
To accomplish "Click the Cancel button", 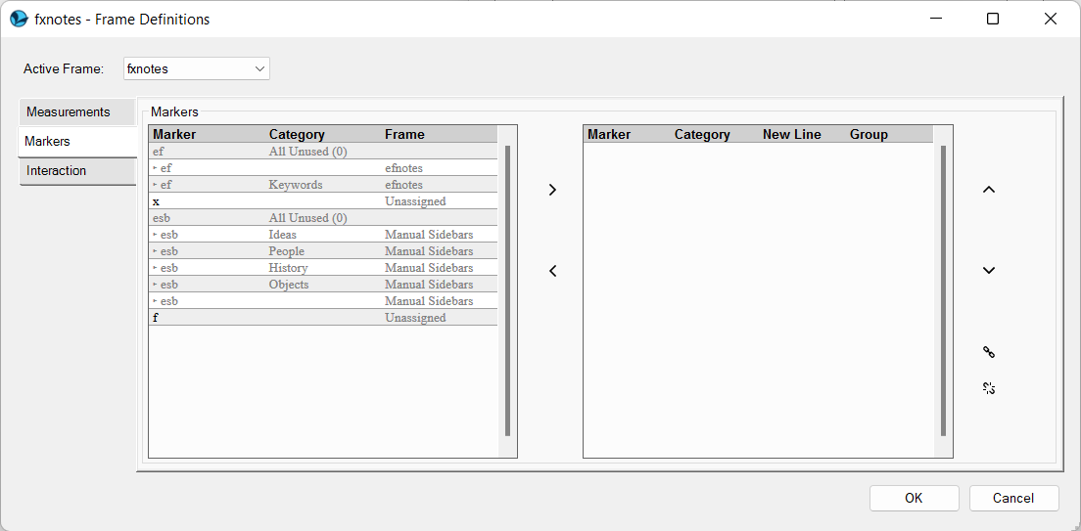I will [x=1013, y=498].
